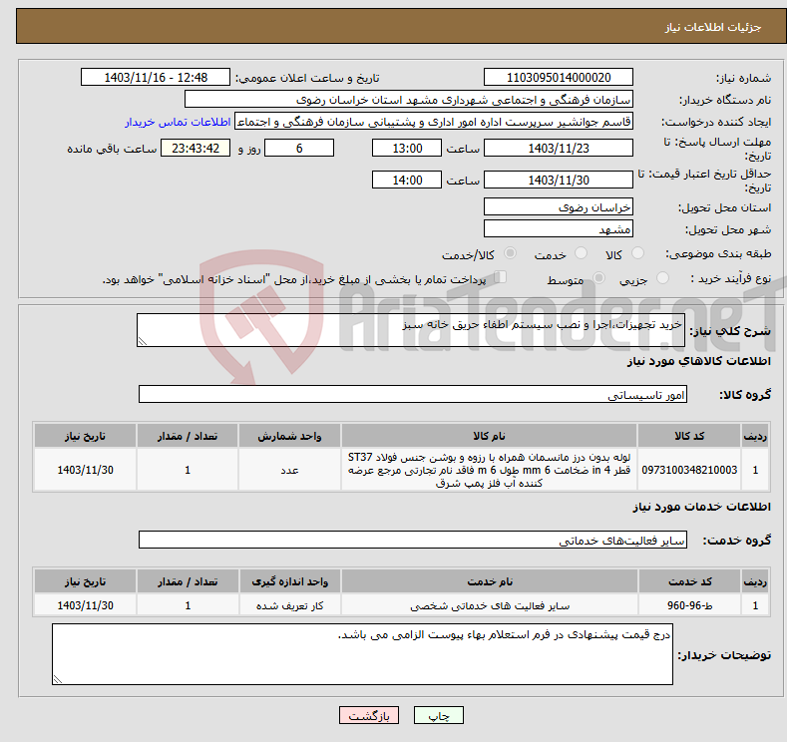Click the remaining days field showing 6

(x=299, y=148)
